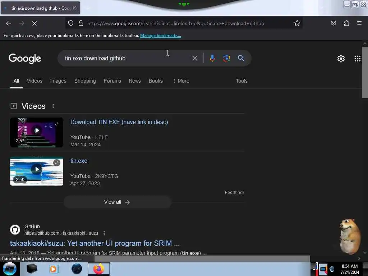The width and height of the screenshot is (368, 276).
Task: Open Pocket save icon in the toolbar
Action: 333,23
